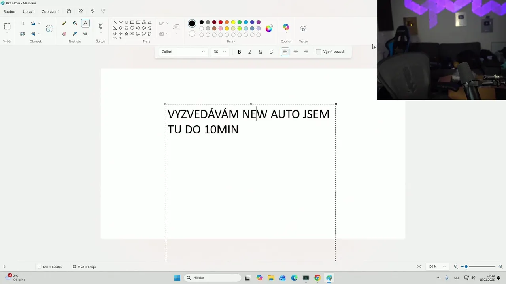
Task: Click the rectangular selection tool
Action: (7, 26)
